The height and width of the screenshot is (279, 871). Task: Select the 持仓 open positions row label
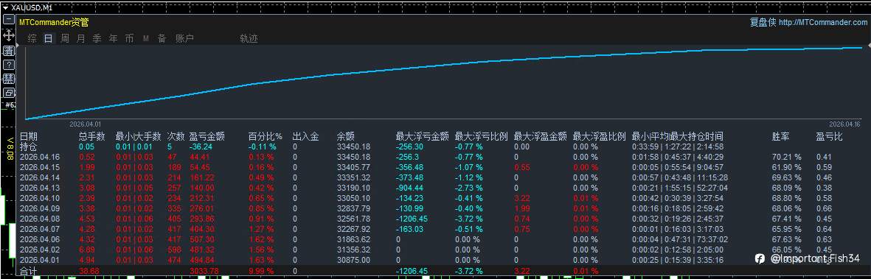(x=29, y=147)
